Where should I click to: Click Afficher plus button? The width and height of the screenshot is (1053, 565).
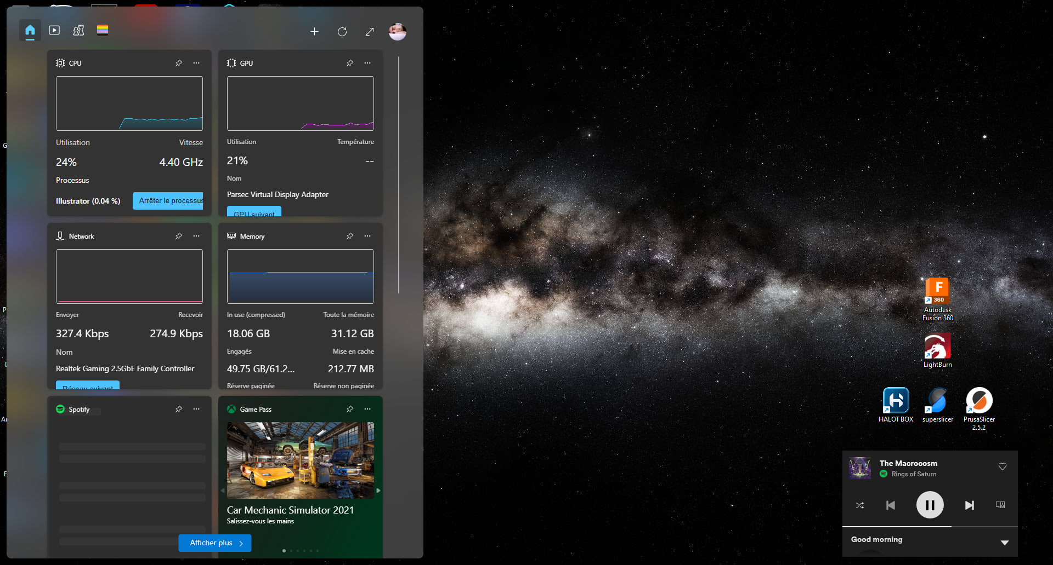(215, 543)
